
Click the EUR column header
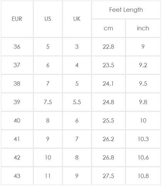[17, 19]
